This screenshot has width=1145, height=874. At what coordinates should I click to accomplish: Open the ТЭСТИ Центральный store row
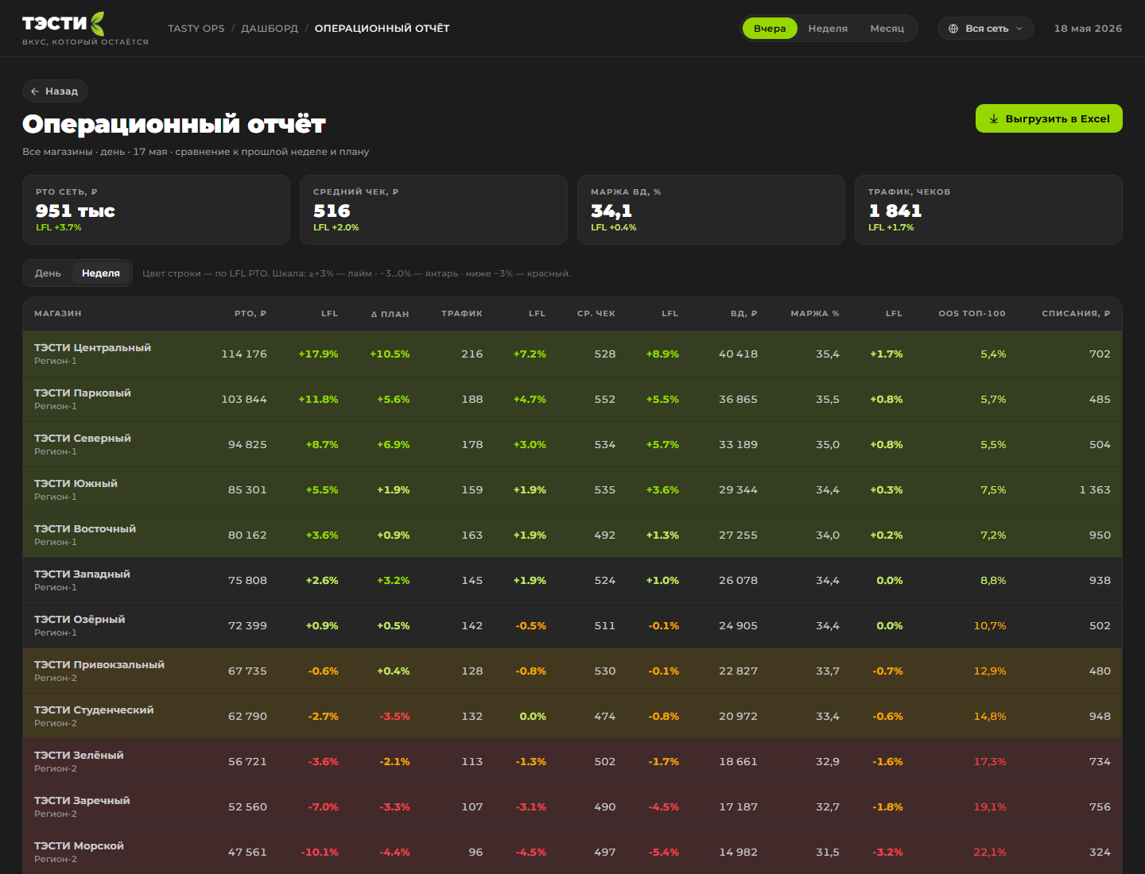[572, 354]
